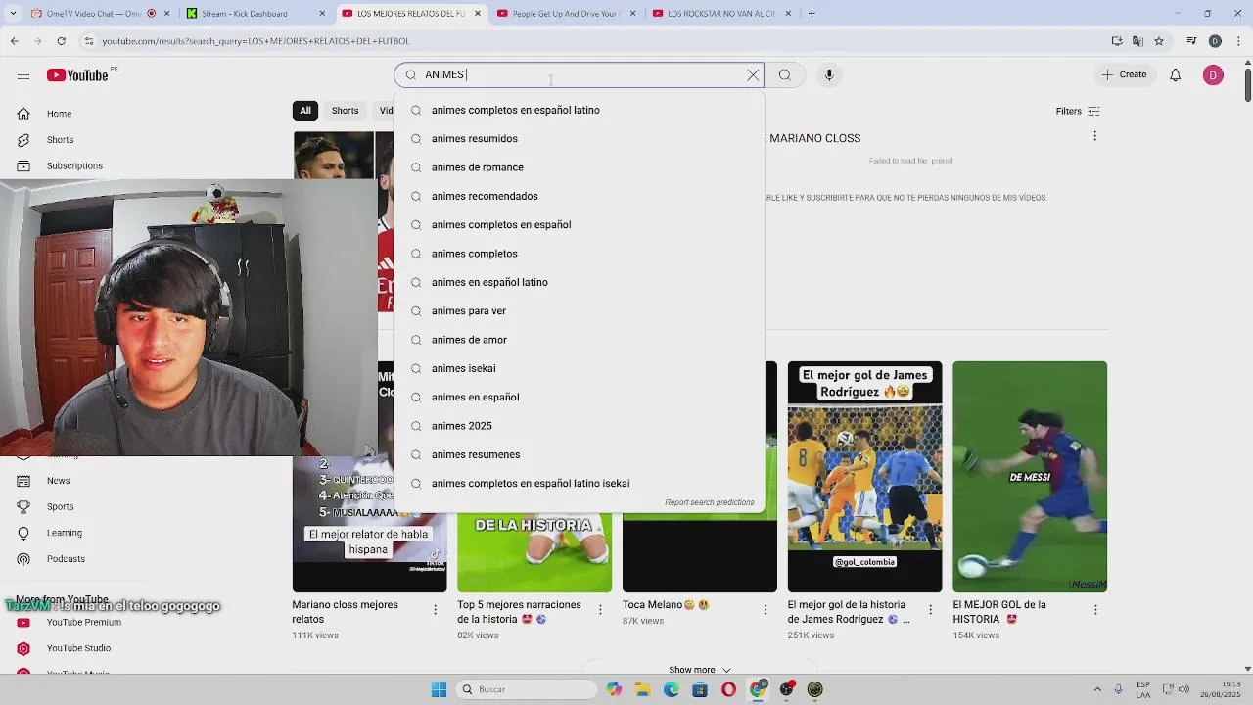Open Subscriptions in the sidebar
Viewport: 1253px width, 705px height.
(x=74, y=165)
